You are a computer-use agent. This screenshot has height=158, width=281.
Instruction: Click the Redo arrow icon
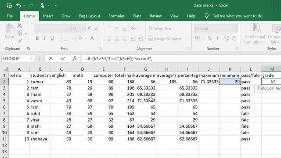click(x=31, y=6)
